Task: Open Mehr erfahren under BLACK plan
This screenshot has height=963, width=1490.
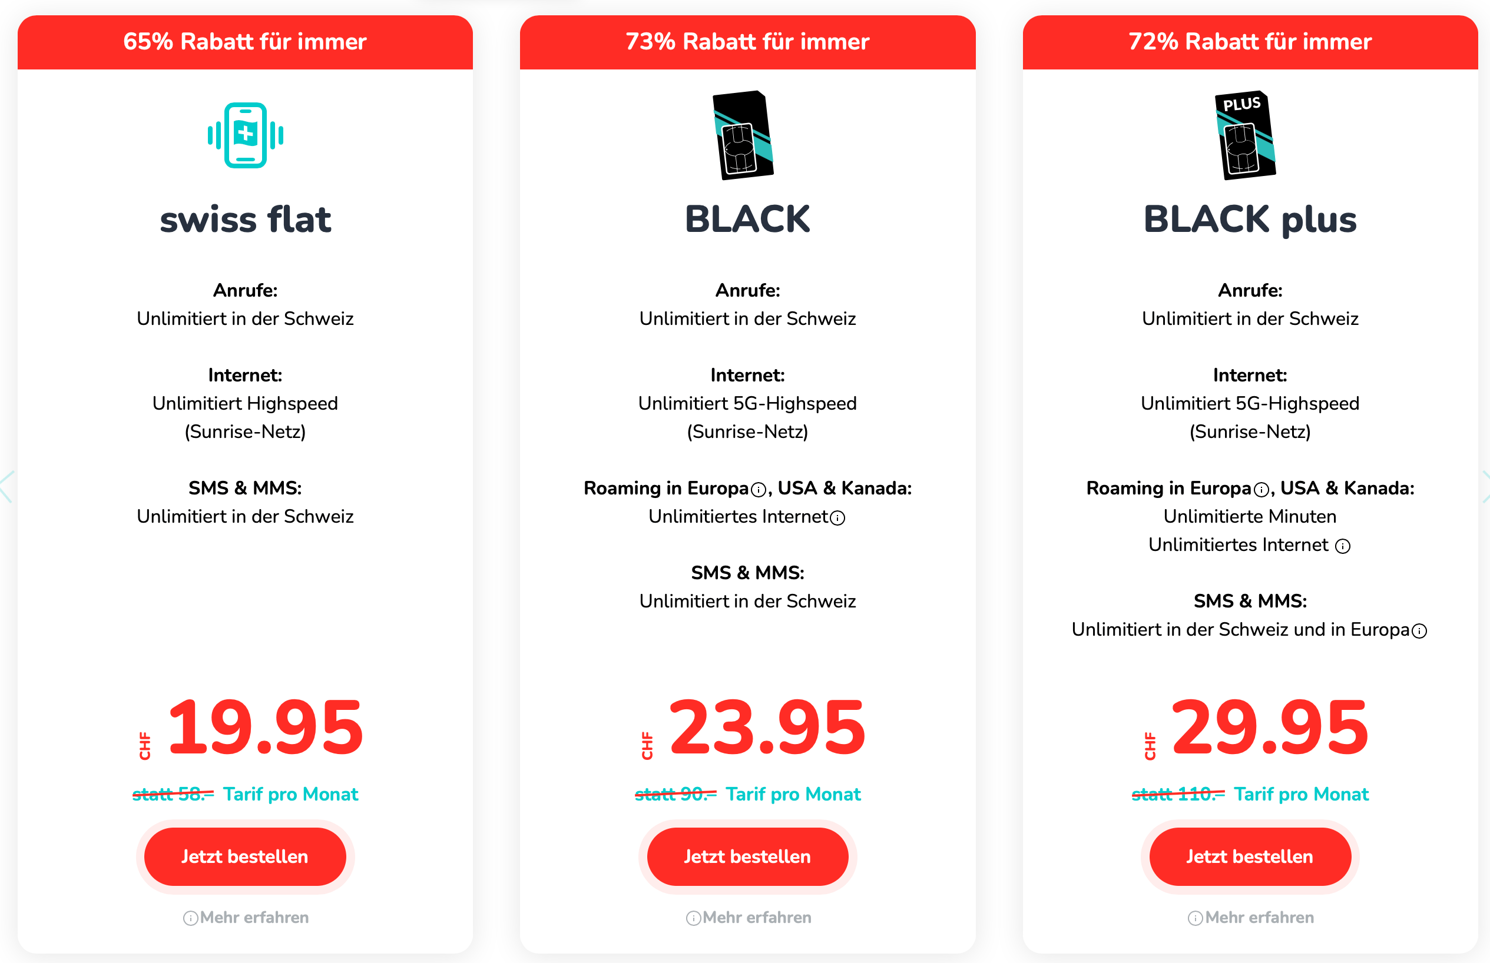Action: coord(749,917)
